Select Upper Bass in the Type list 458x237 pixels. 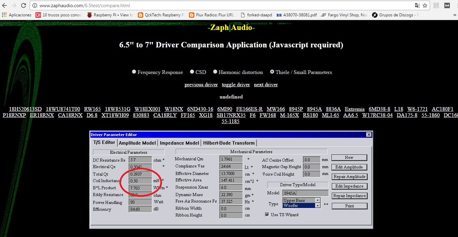[299, 201]
